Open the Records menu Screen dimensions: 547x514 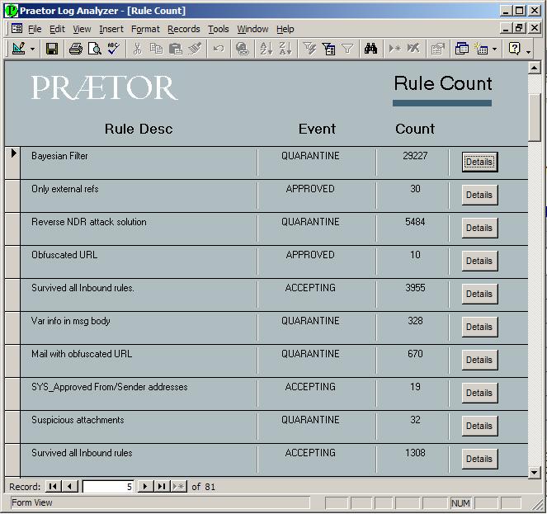click(x=183, y=29)
